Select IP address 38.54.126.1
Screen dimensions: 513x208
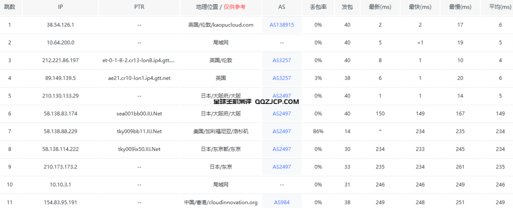click(61, 24)
